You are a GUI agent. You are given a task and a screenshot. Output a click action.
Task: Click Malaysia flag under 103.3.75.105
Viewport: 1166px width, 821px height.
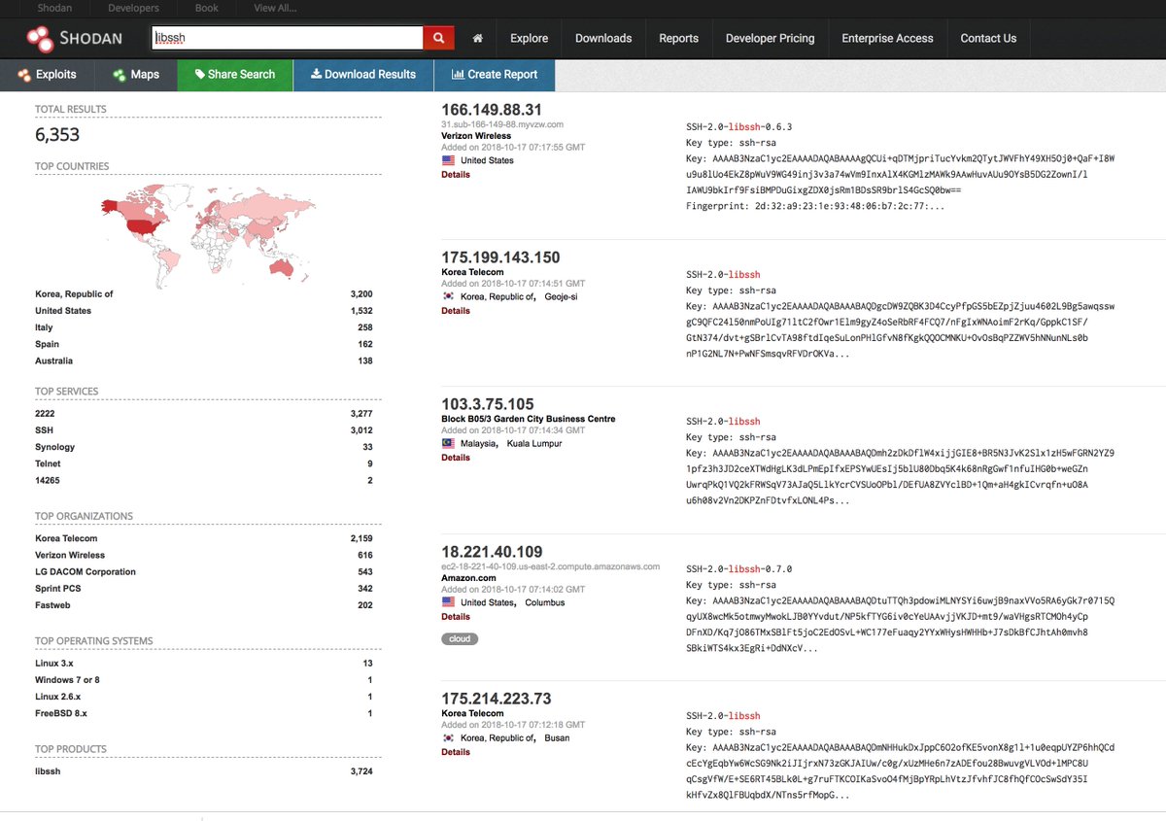click(x=448, y=443)
